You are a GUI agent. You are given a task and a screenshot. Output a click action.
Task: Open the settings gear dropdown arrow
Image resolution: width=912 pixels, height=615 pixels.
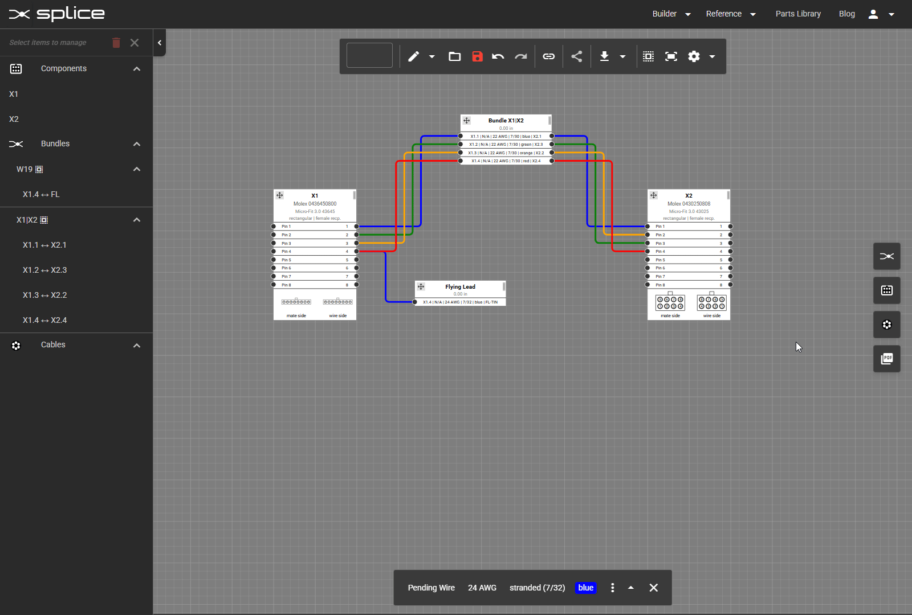click(712, 56)
